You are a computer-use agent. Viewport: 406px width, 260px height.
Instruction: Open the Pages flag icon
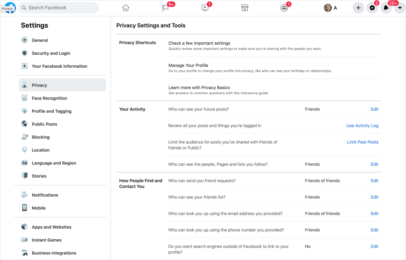165,8
